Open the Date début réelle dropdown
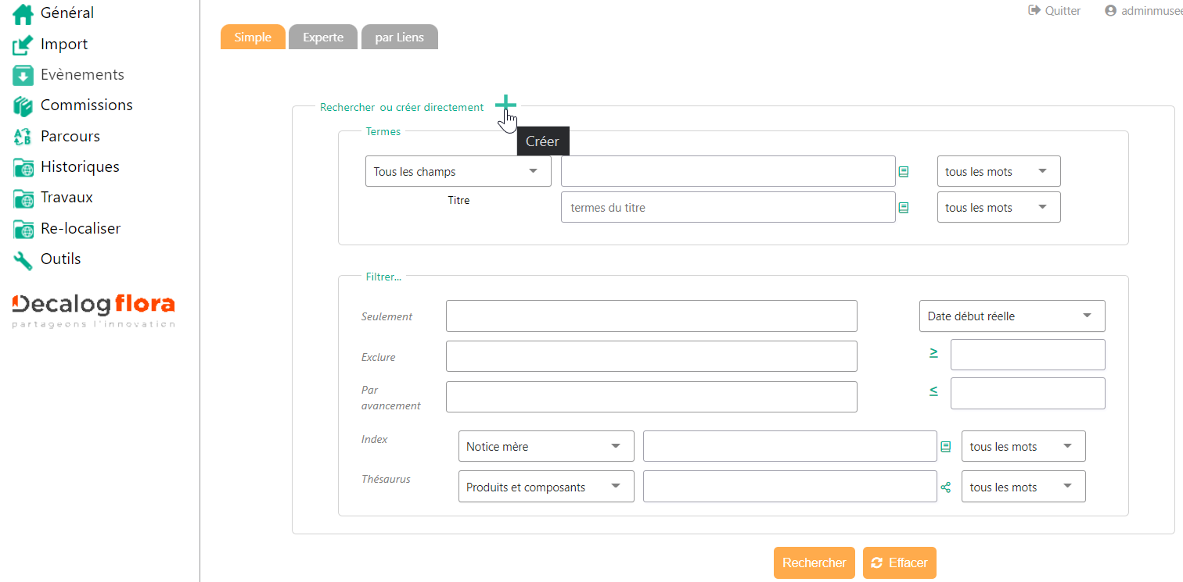 click(1011, 316)
